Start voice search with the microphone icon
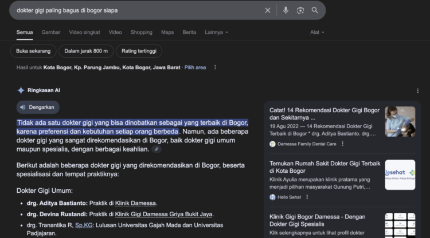 tap(286, 10)
